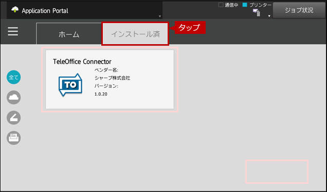Click the 通信中 indicator box
The width and height of the screenshot is (327, 192).
(221, 5)
